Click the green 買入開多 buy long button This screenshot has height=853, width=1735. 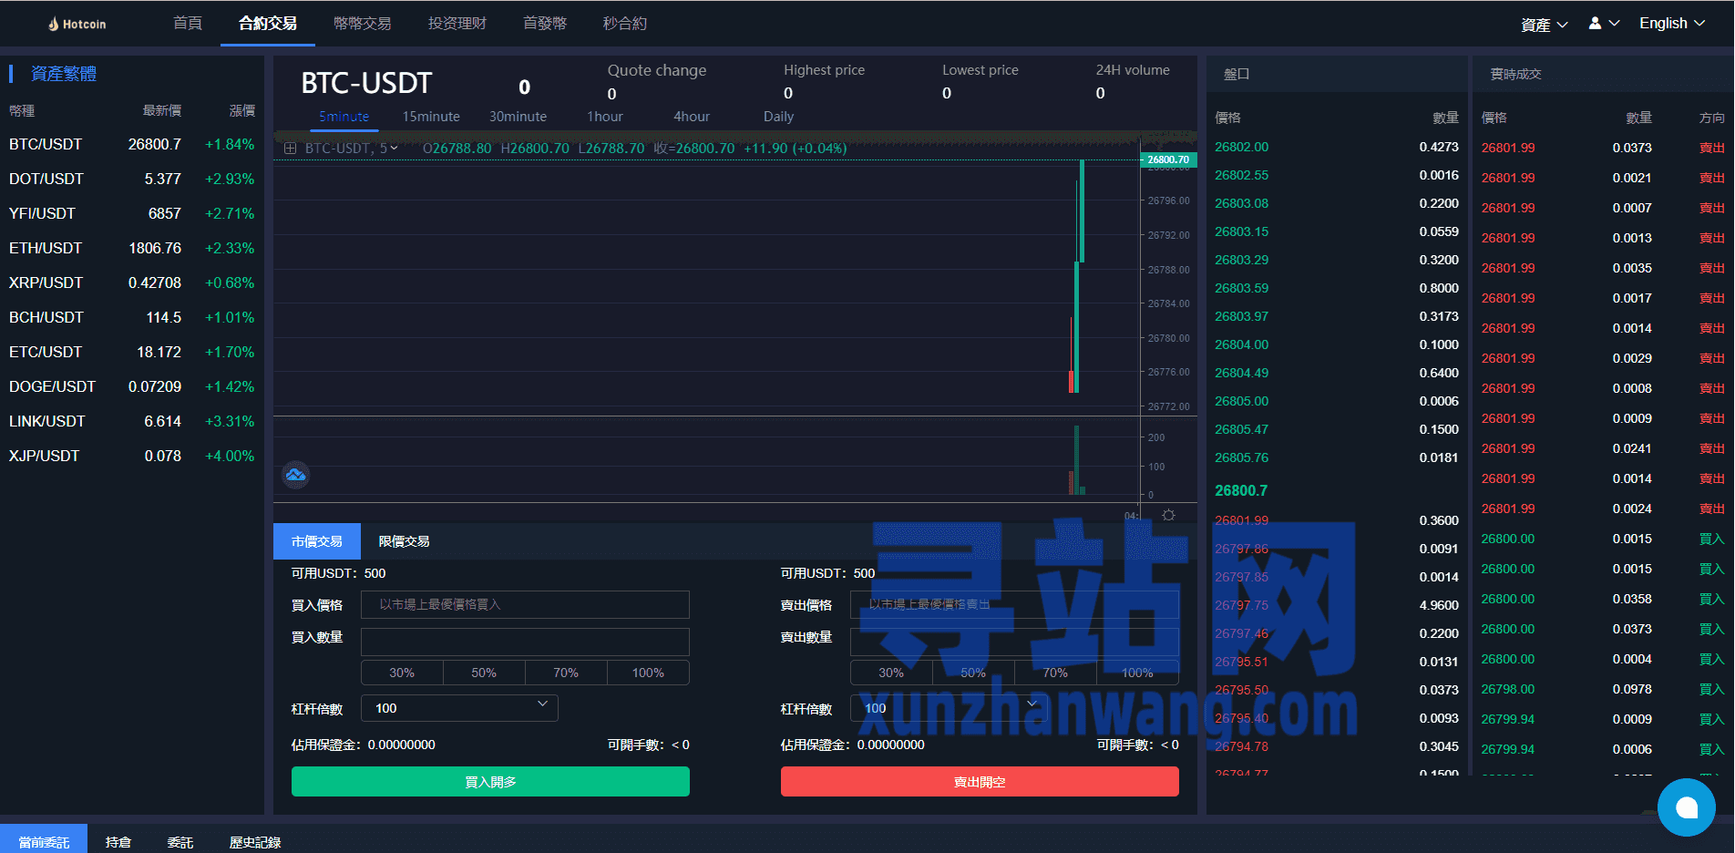point(490,782)
